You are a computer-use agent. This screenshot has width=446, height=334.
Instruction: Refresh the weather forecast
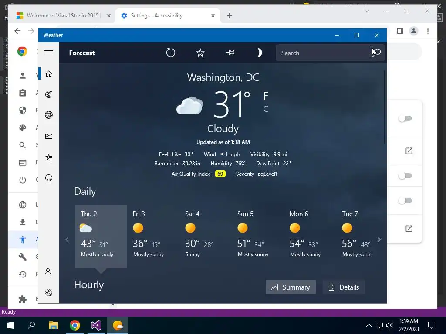[170, 53]
